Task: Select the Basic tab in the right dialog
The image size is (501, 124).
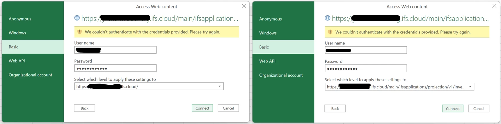Action: coord(264,47)
